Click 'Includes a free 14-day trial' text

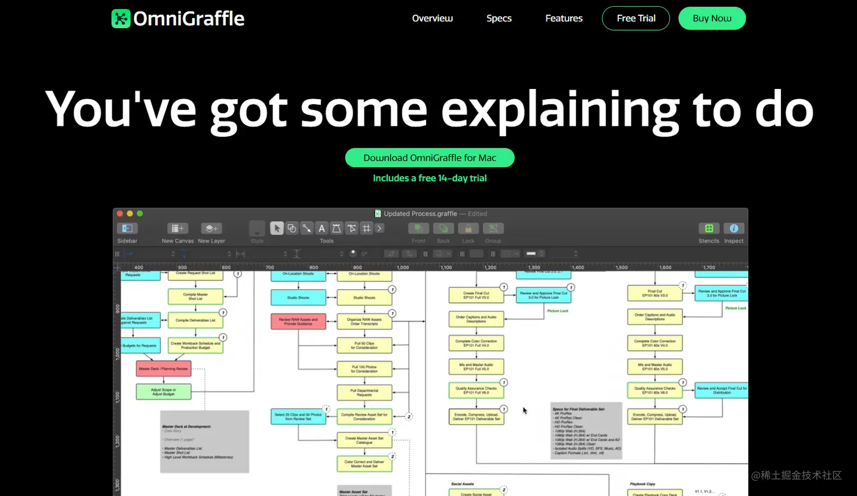point(430,178)
